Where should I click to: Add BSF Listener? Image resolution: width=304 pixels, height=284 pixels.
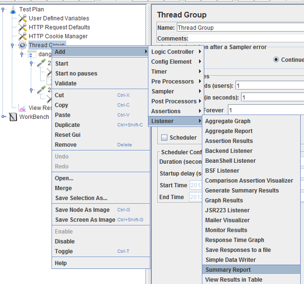click(x=251, y=170)
